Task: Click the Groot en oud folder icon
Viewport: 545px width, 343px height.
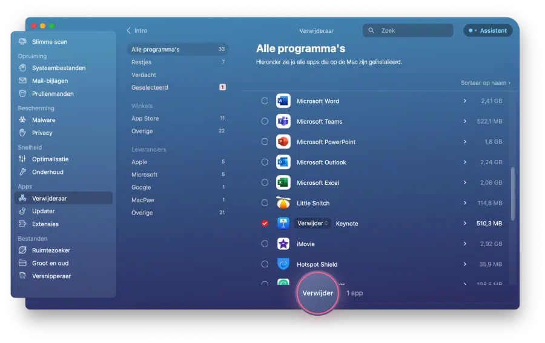Action: click(22, 263)
